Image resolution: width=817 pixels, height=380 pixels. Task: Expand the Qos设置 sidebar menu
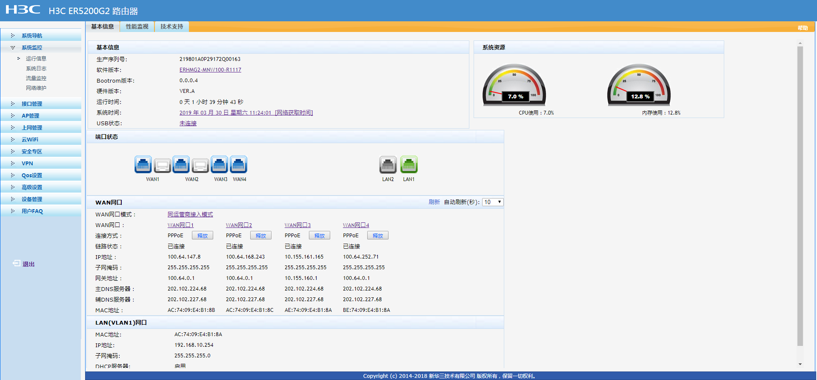[x=41, y=175]
